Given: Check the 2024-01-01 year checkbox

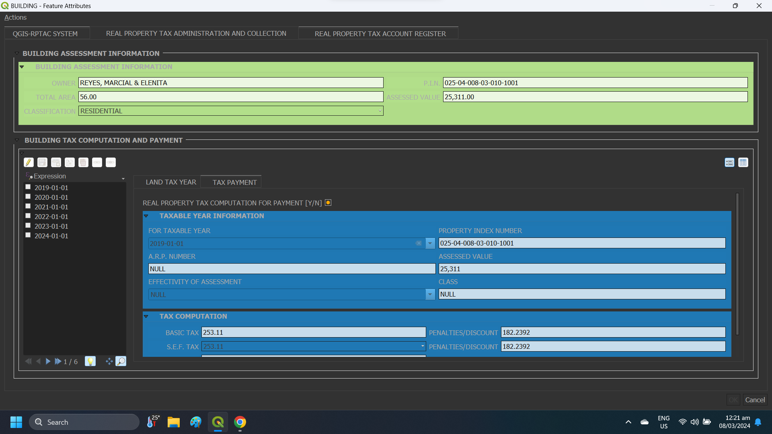Looking at the screenshot, I should pyautogui.click(x=28, y=235).
